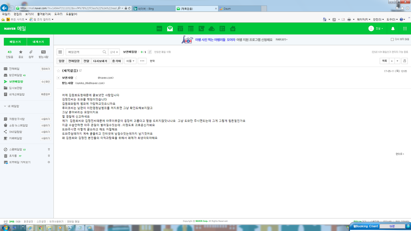Click the IE back arrow button
411x231 pixels.
pyautogui.click(x=4, y=8)
